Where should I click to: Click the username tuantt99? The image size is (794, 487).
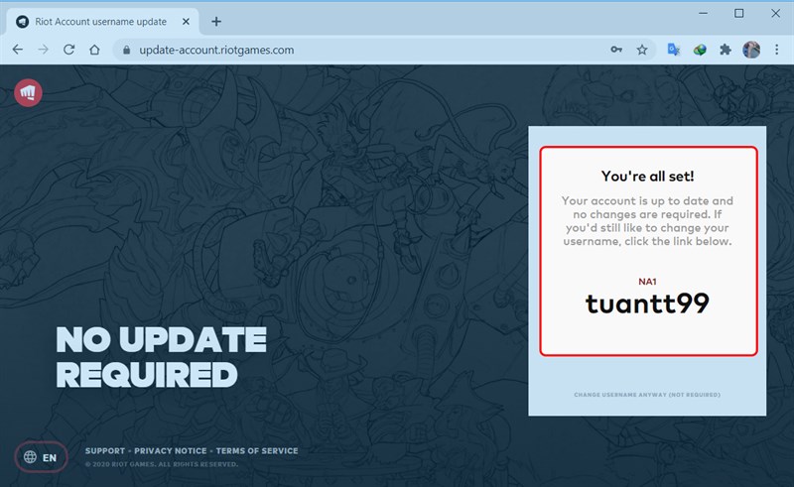(647, 304)
